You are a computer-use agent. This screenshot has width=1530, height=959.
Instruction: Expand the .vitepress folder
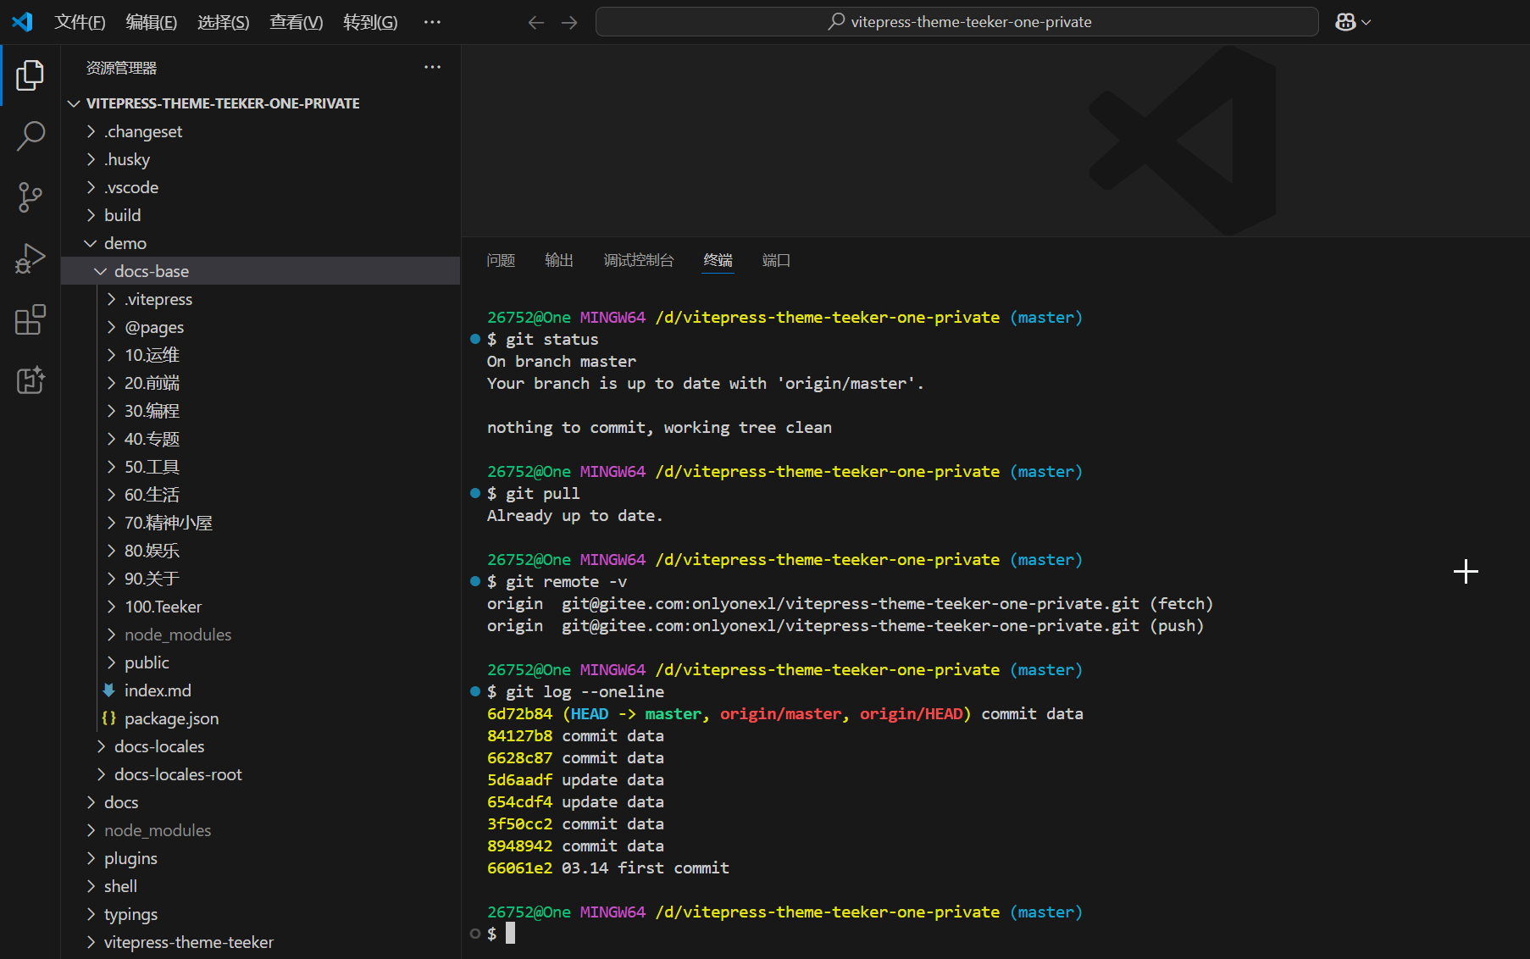tap(261, 299)
